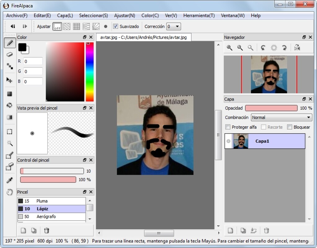Select the Move tool
Viewport: 317px width, 248px height.
pos(10,80)
